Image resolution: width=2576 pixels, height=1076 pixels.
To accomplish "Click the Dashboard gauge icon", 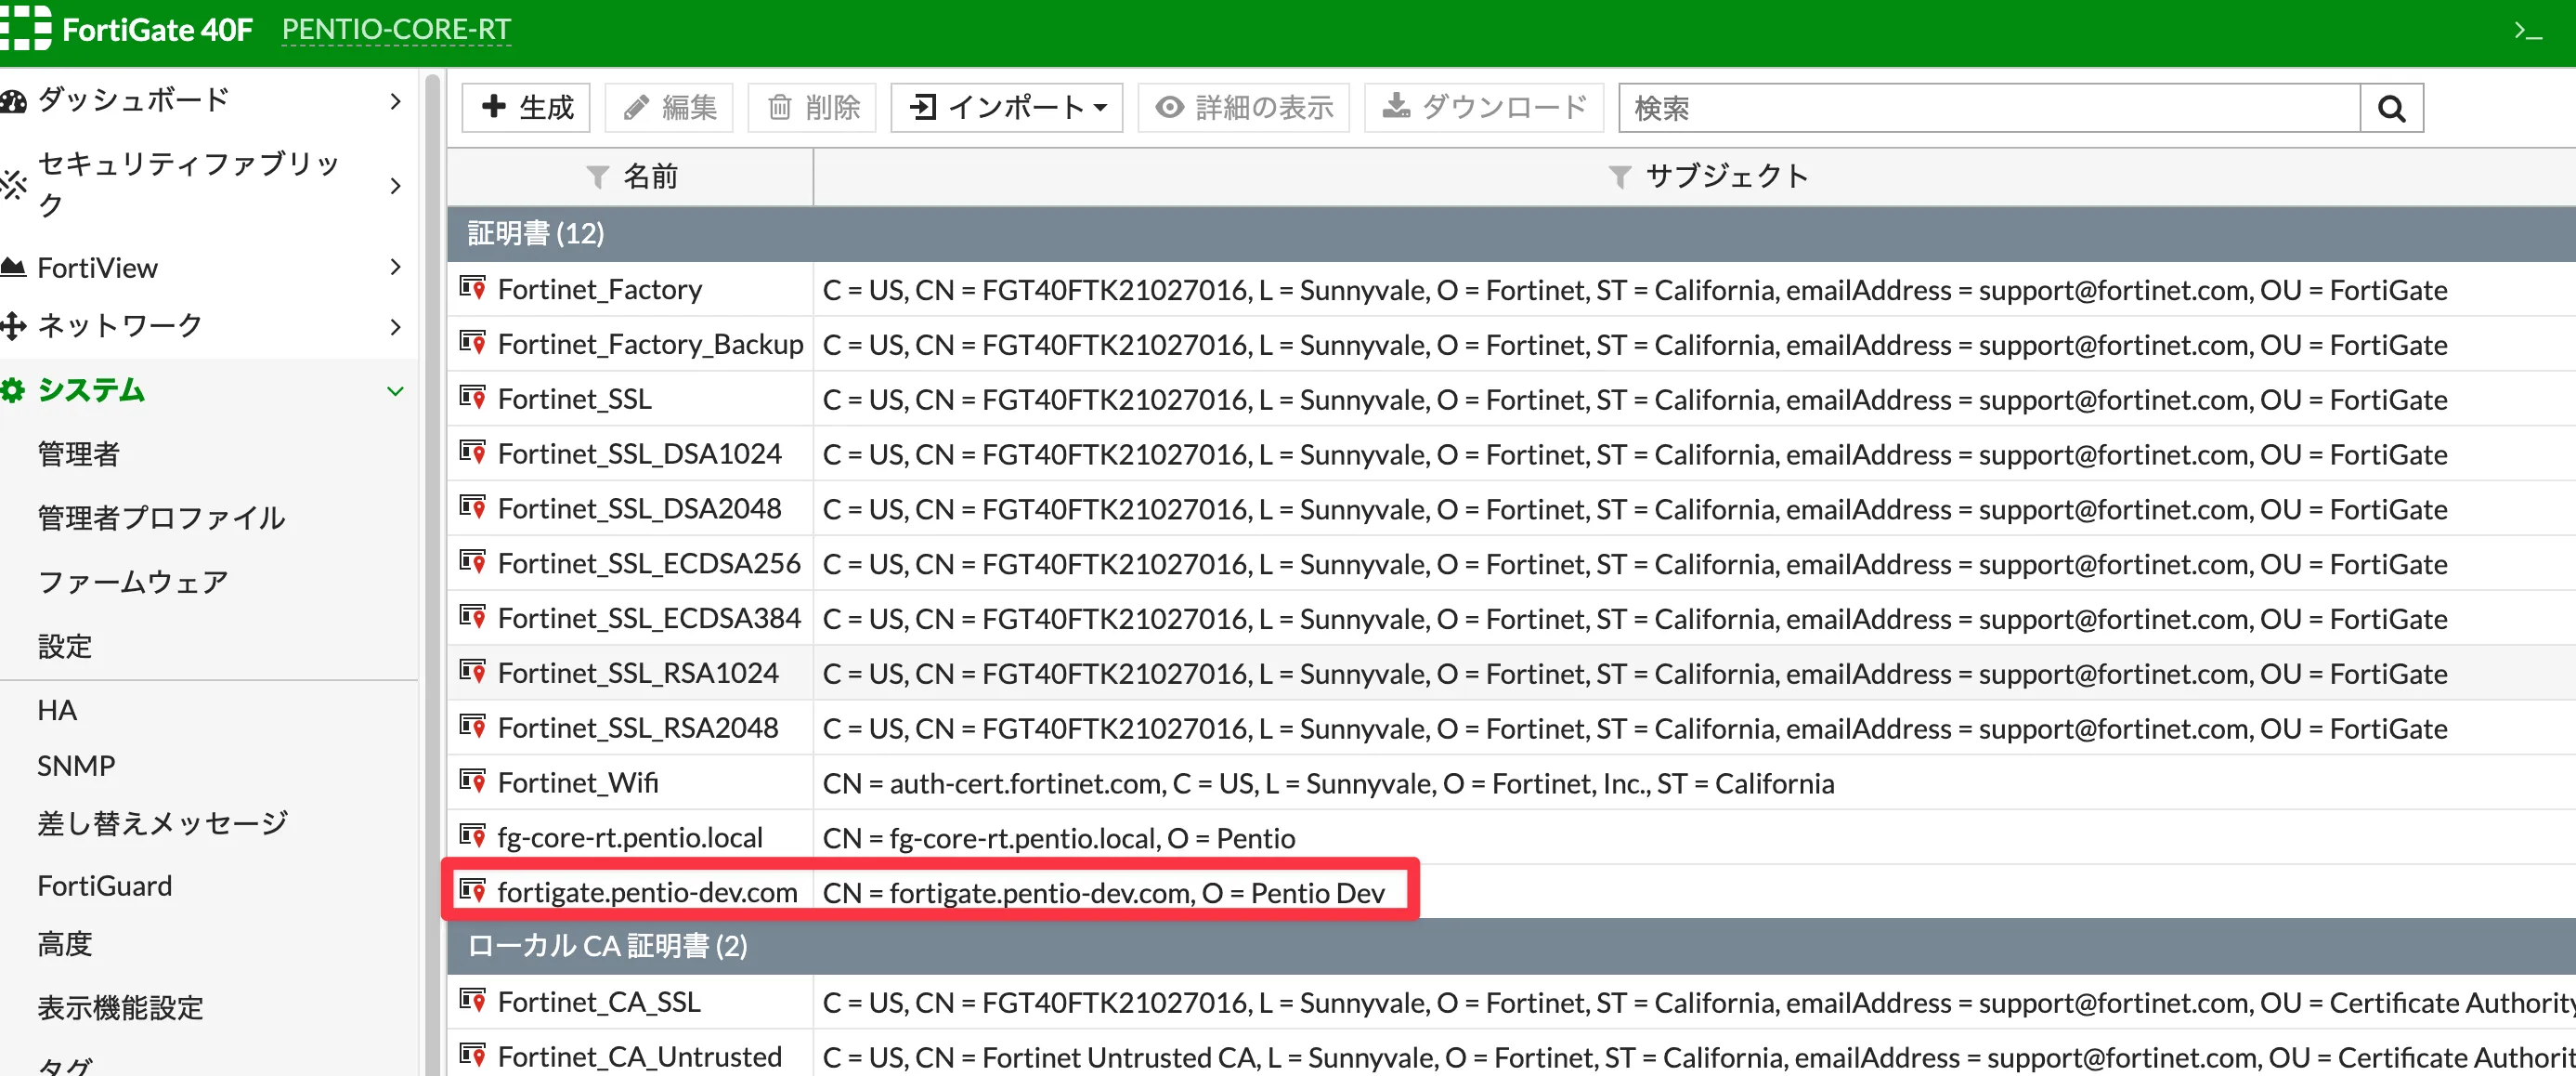I will [14, 100].
